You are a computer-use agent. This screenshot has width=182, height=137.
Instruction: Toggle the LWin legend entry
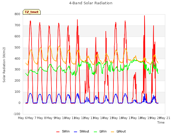coord(100,131)
